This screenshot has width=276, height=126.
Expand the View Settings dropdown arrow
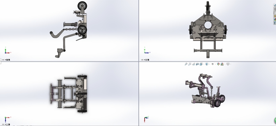[x=231, y=64]
